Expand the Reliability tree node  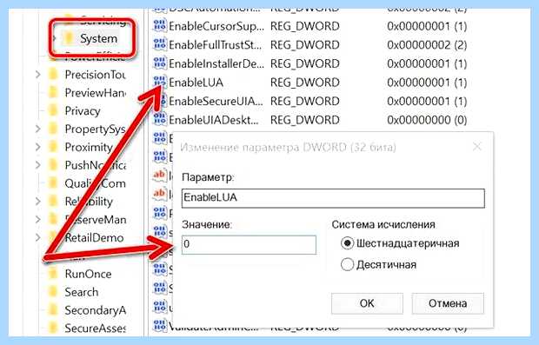coord(38,202)
